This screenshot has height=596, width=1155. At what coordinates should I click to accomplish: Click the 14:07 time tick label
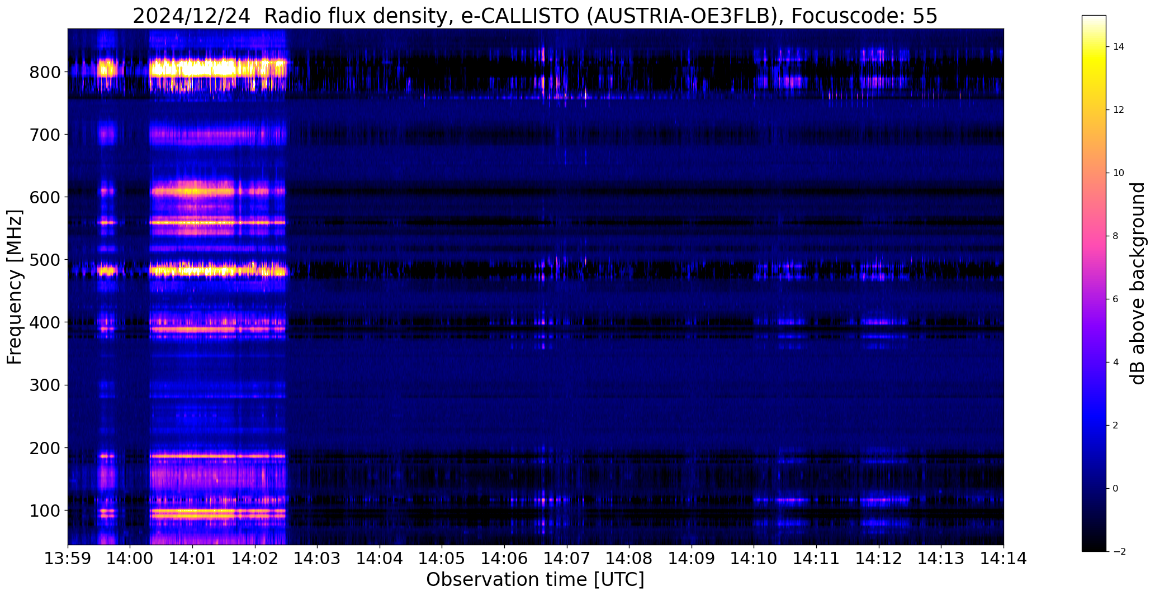(567, 559)
